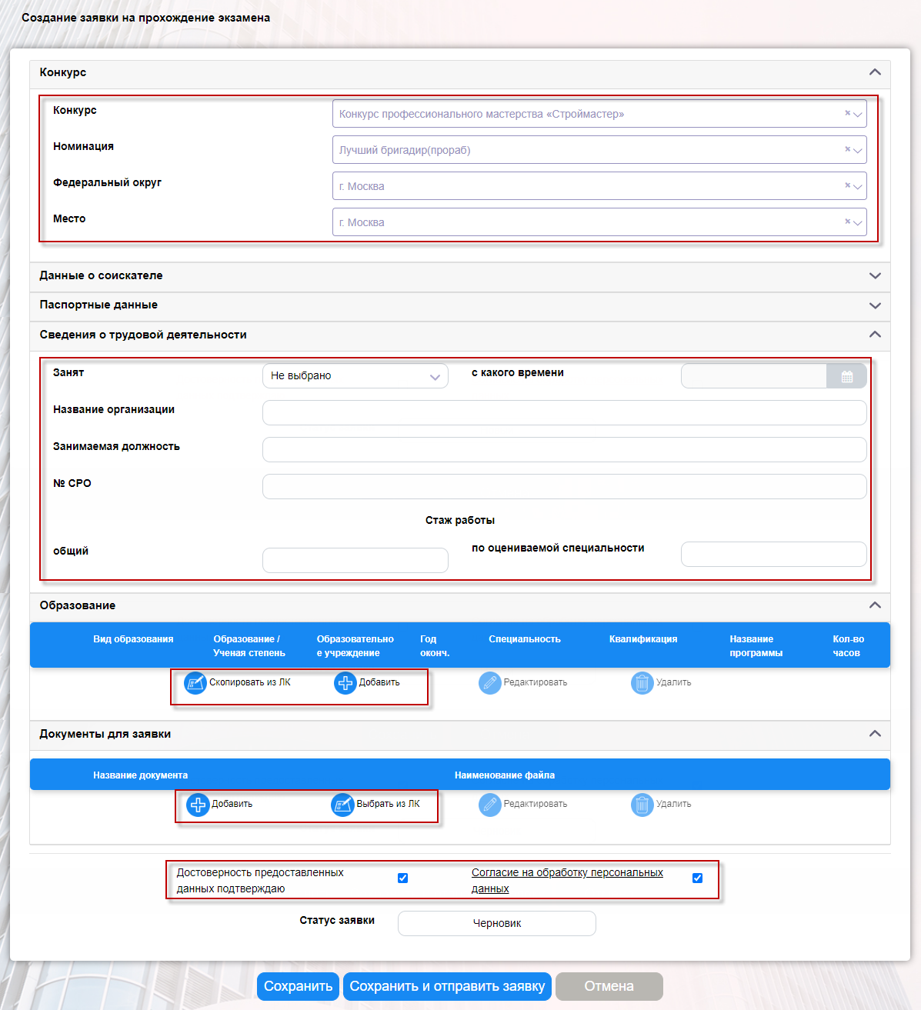Open the Место dropdown list

(x=858, y=223)
